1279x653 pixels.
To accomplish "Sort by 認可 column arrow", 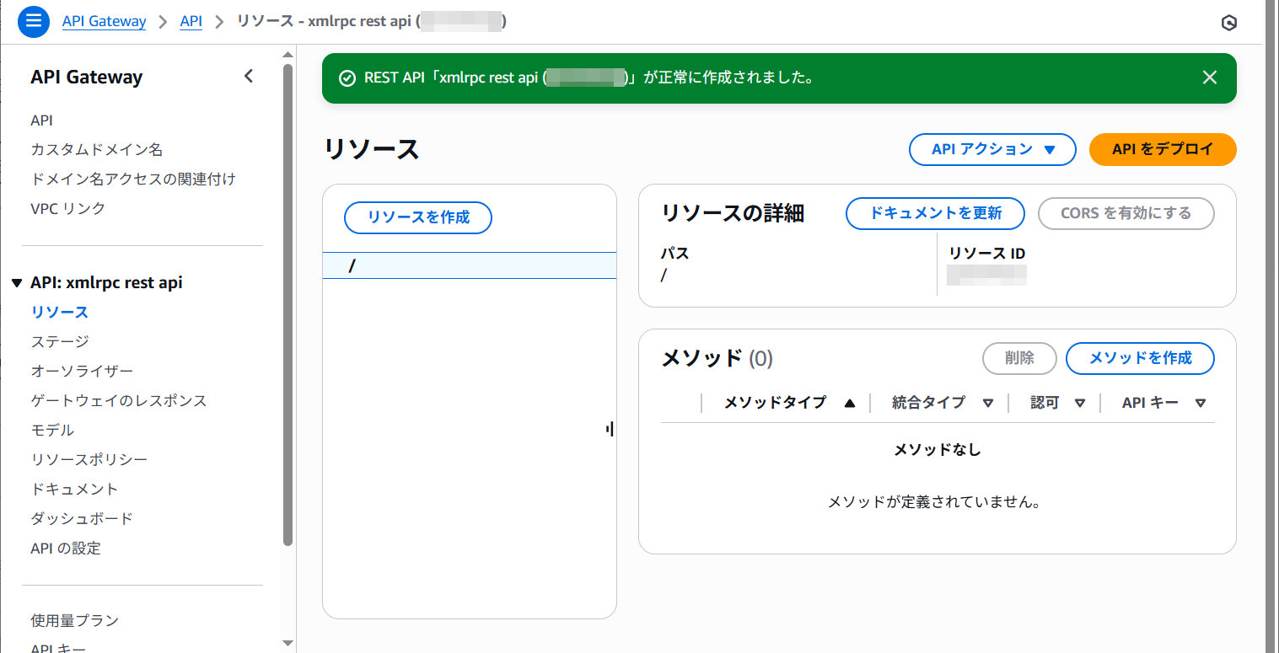I will tap(1079, 404).
